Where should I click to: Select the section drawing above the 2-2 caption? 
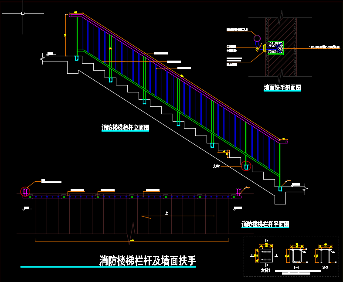click(x=326, y=255)
